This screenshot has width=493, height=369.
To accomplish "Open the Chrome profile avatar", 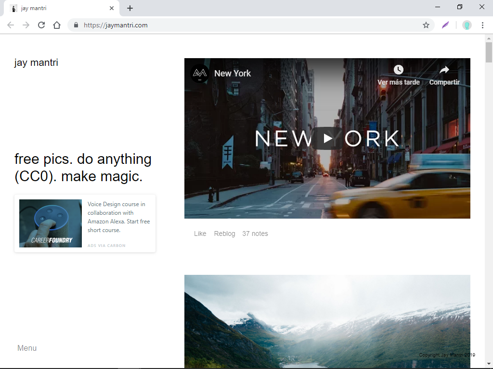I will [x=467, y=25].
